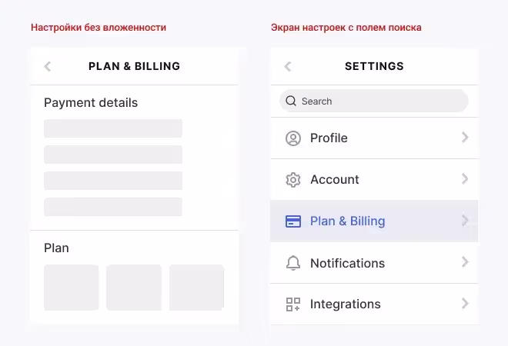Expand the Integrations row chevron
The image size is (508, 346).
(x=465, y=304)
